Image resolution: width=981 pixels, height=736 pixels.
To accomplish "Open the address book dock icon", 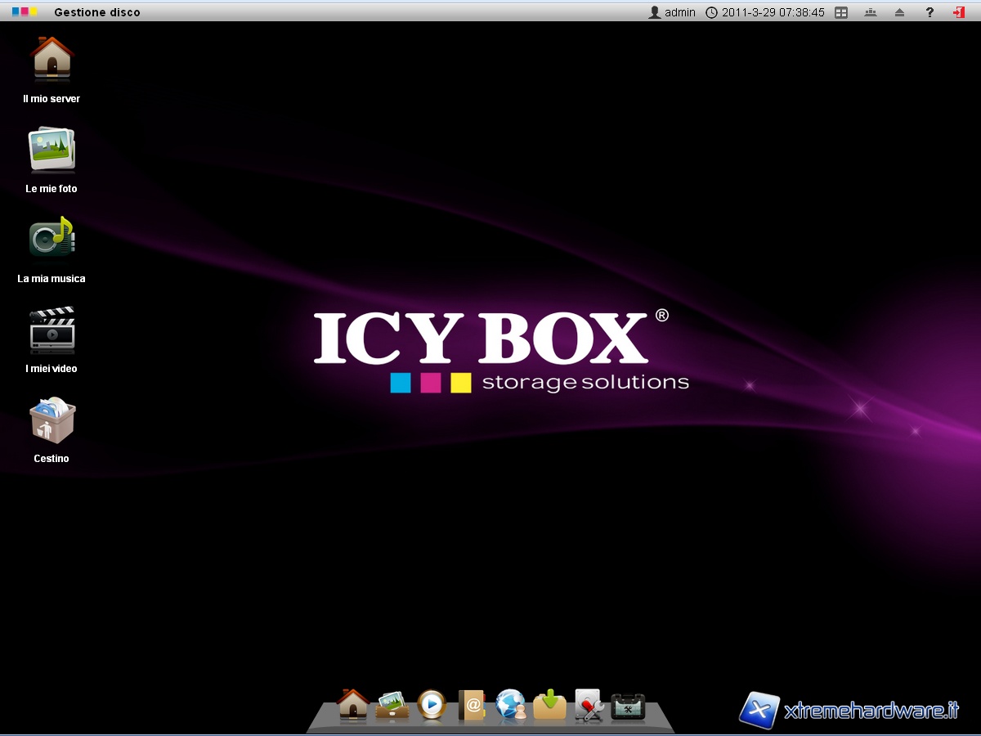I will 471,705.
